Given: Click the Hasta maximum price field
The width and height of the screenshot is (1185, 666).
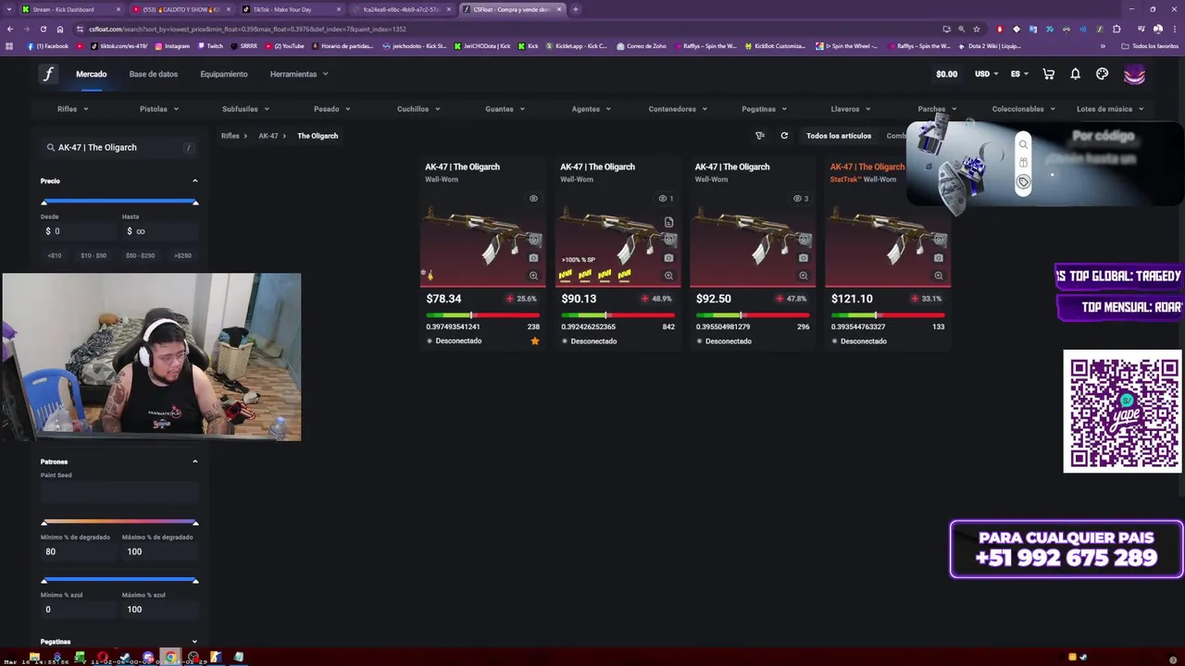Looking at the screenshot, I should tap(160, 231).
